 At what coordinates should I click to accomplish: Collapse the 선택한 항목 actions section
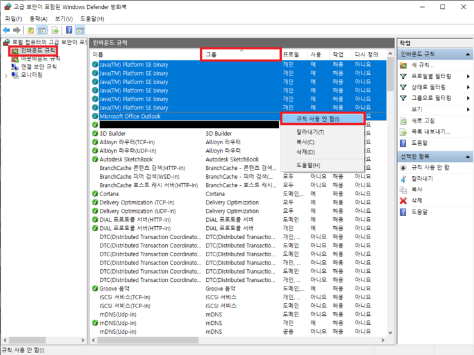[469, 156]
